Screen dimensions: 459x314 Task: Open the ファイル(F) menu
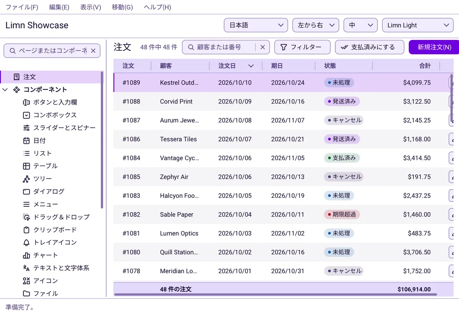[22, 7]
